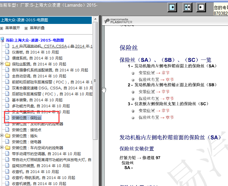Expand the 保险丝配置 tree node

coord(2,64)
